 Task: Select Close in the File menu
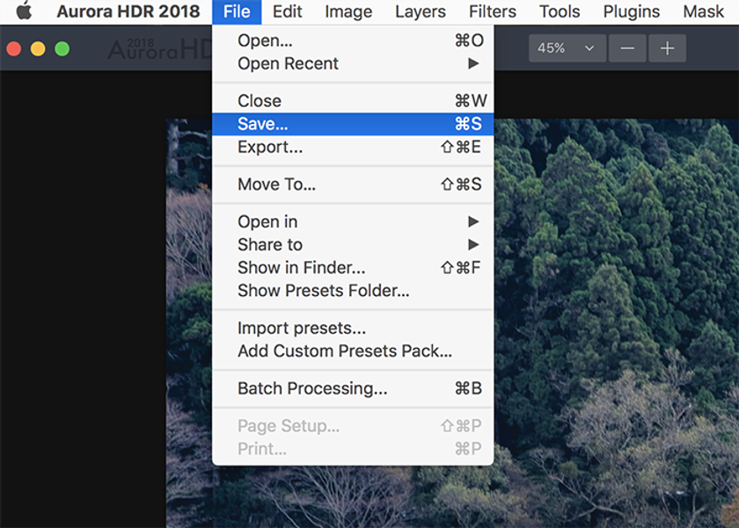(x=353, y=101)
